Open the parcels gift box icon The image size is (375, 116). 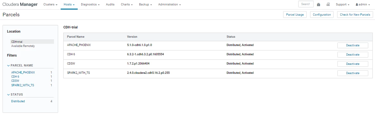(x=318, y=4)
